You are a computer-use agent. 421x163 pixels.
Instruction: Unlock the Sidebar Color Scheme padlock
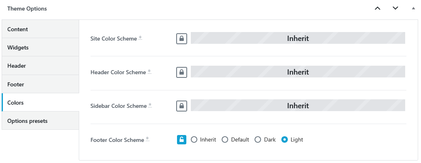pyautogui.click(x=181, y=106)
